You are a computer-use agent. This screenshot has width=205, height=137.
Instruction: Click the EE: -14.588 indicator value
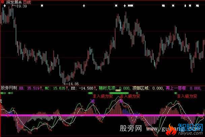83,88
